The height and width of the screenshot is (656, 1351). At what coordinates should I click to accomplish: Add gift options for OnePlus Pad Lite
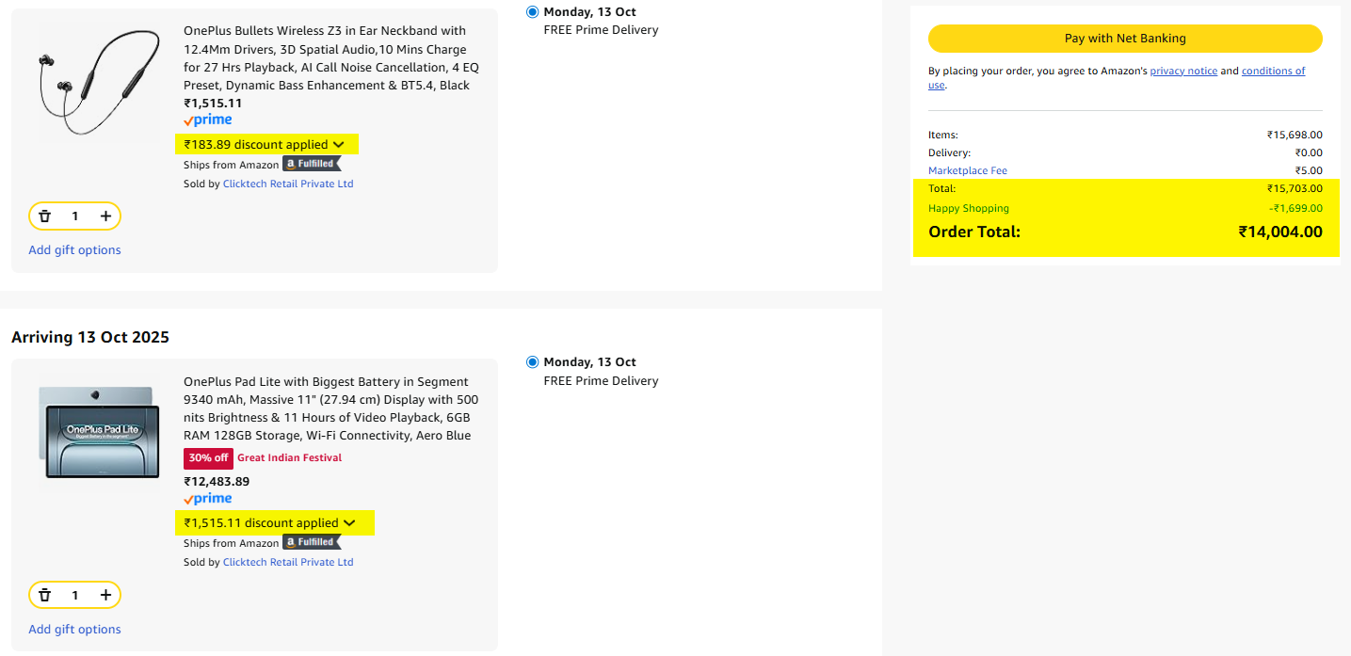[74, 630]
